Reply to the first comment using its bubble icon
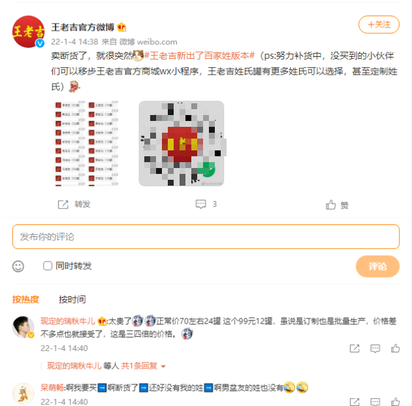 point(375,348)
